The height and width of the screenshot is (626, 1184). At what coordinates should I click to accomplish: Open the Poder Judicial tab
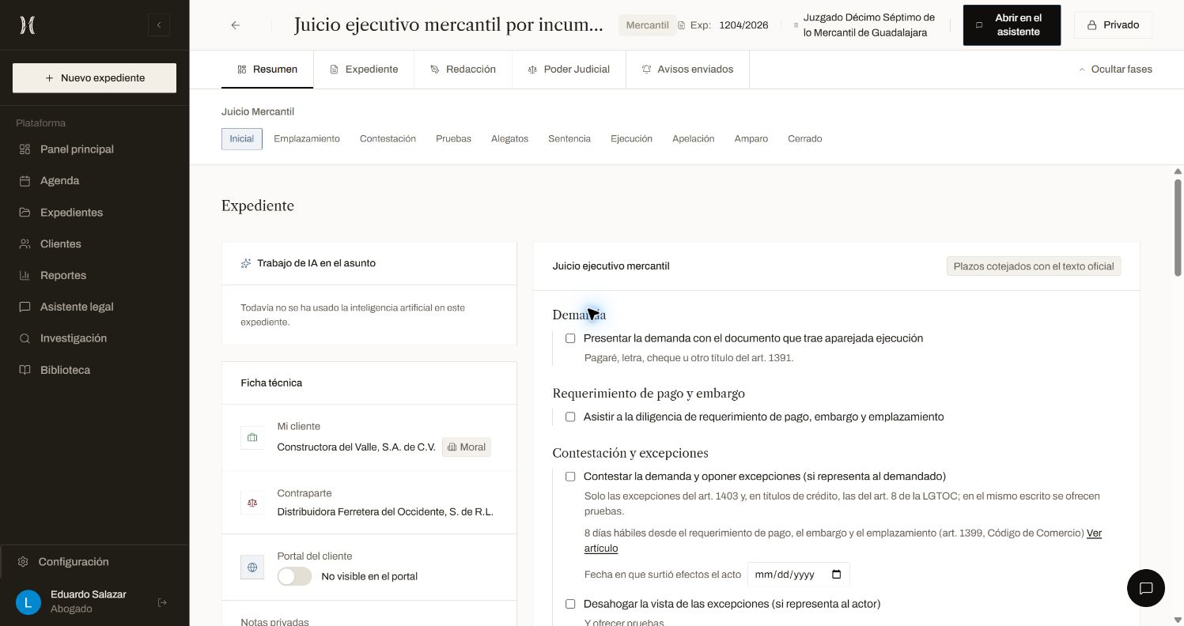click(569, 70)
